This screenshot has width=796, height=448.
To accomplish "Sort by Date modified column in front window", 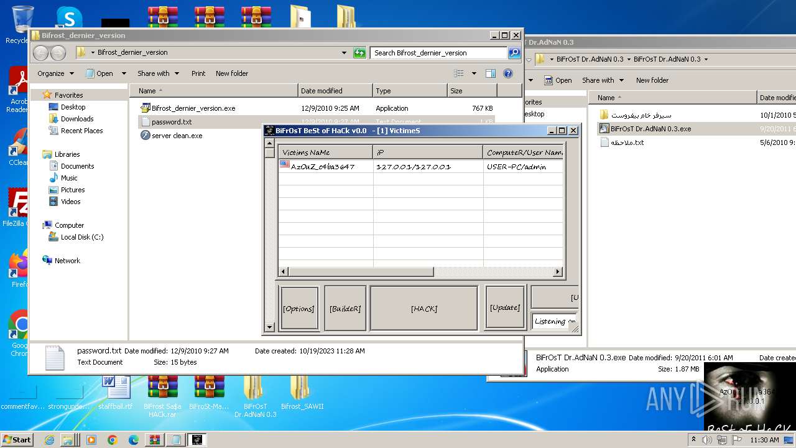I will 335,91.
